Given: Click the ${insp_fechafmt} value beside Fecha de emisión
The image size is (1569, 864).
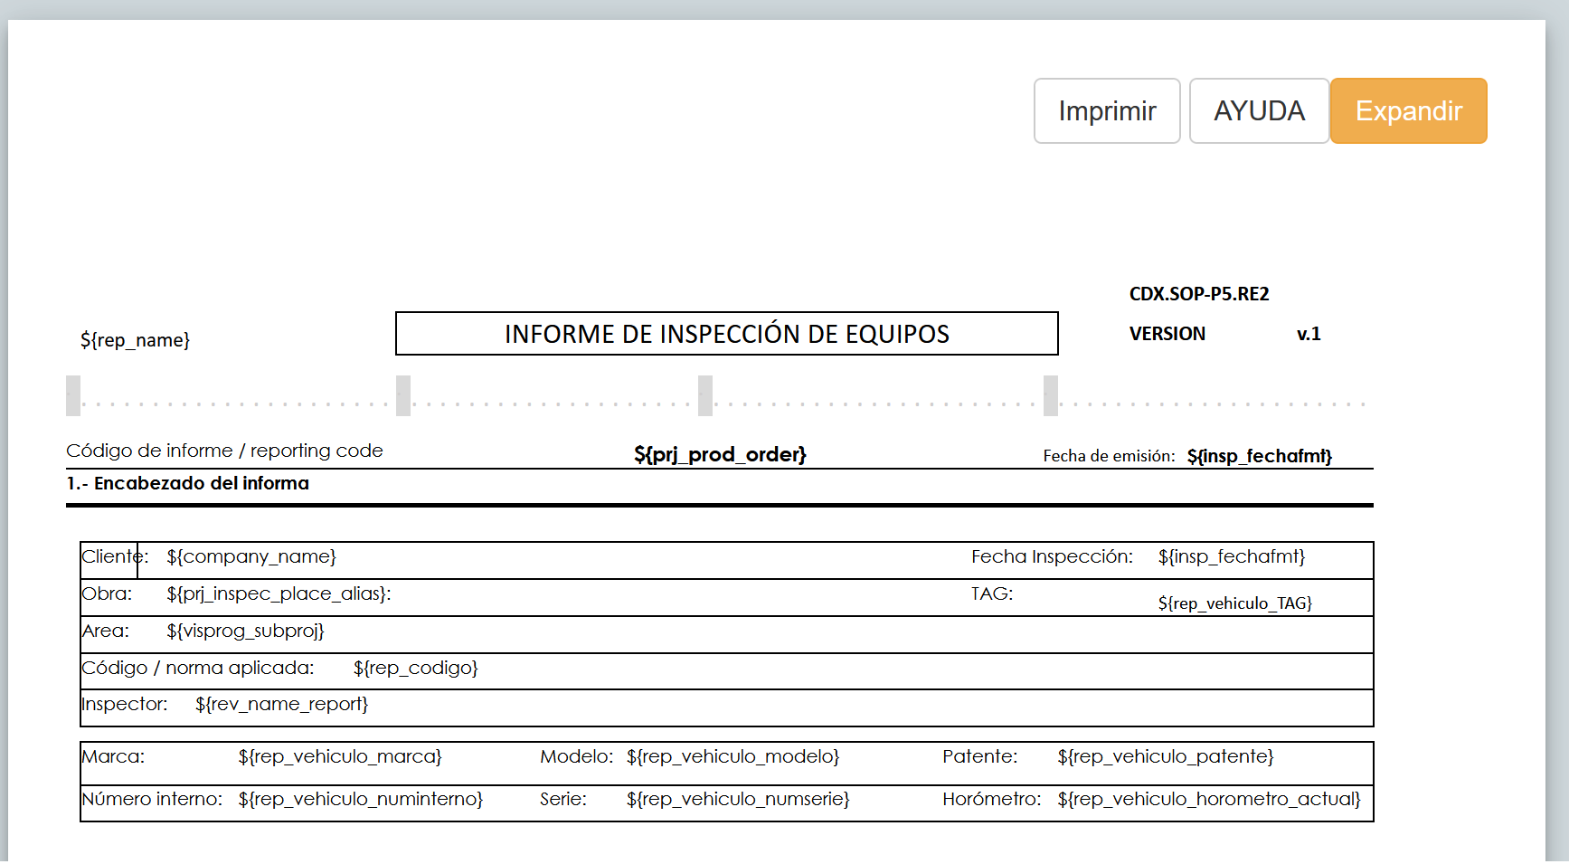Looking at the screenshot, I should click(x=1259, y=456).
